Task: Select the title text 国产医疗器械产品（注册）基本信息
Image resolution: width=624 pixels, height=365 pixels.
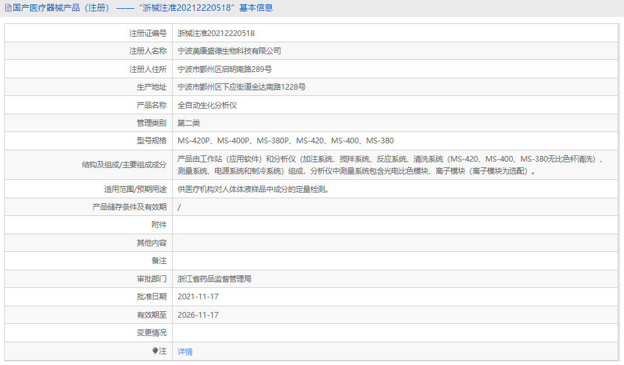Action: (143, 8)
